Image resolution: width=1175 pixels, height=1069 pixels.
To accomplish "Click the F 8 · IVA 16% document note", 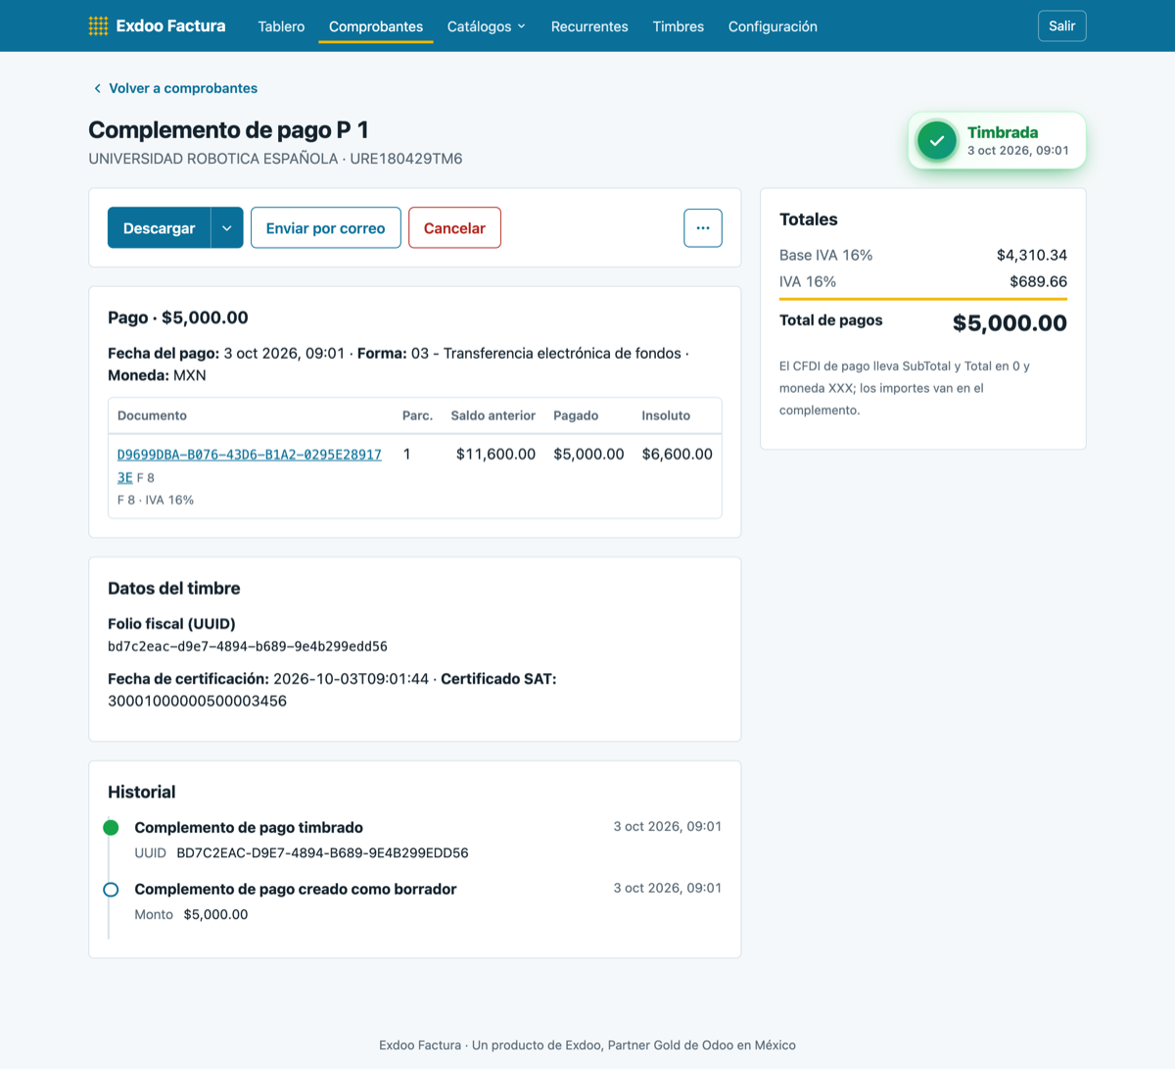I will (156, 501).
